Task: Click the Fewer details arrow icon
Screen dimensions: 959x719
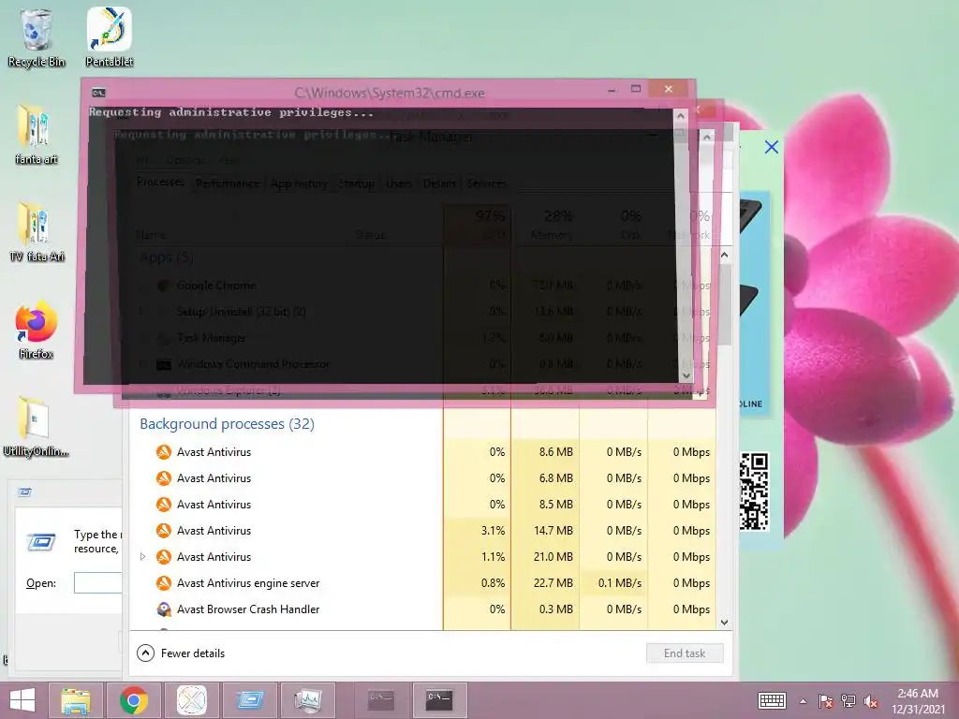Action: [145, 653]
